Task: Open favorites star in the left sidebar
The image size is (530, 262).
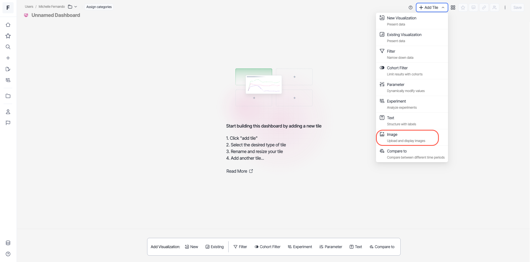Action: (x=8, y=36)
